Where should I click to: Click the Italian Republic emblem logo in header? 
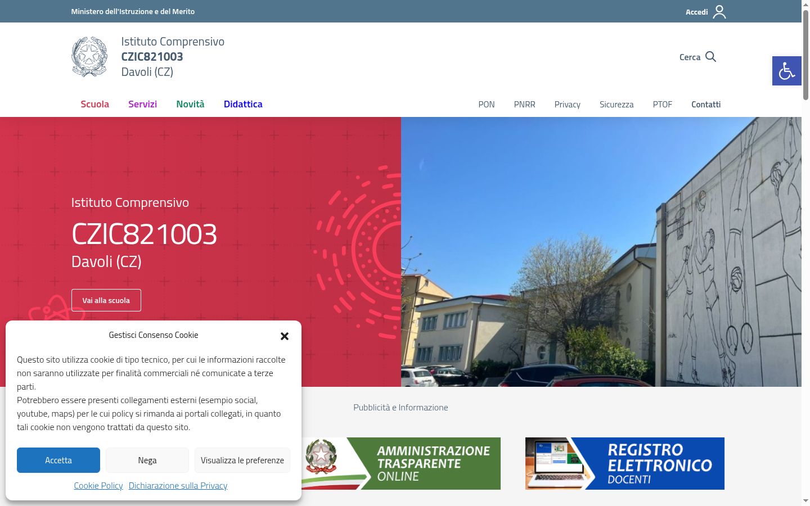tap(89, 57)
